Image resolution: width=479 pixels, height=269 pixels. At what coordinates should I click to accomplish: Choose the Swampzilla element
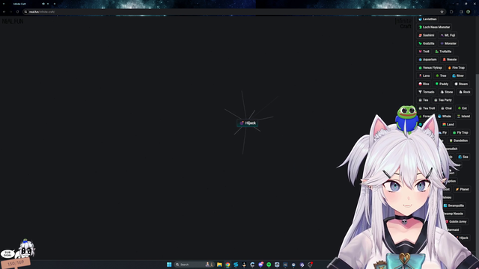pos(454,205)
